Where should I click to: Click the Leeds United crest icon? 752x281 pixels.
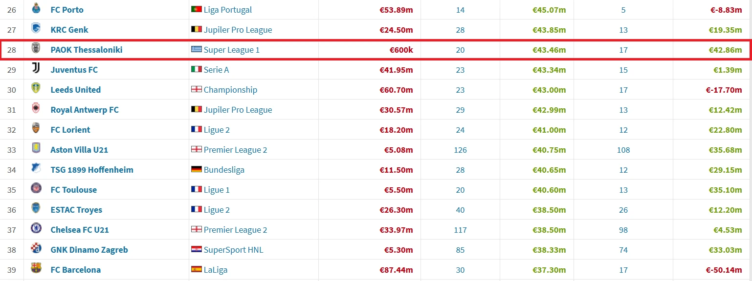pyautogui.click(x=36, y=89)
